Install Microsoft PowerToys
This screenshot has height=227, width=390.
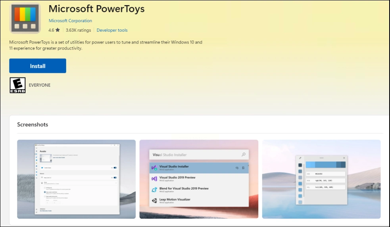pyautogui.click(x=38, y=66)
